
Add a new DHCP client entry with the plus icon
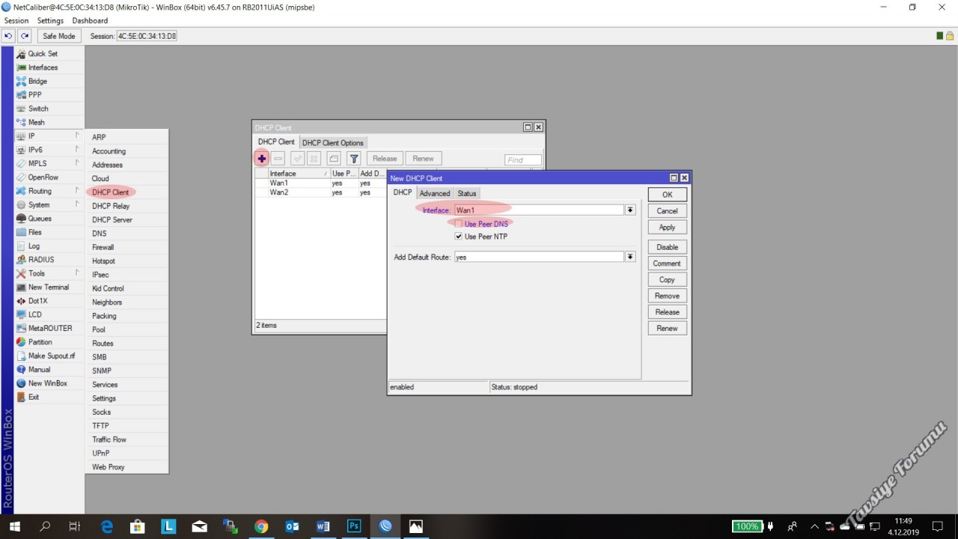point(261,159)
